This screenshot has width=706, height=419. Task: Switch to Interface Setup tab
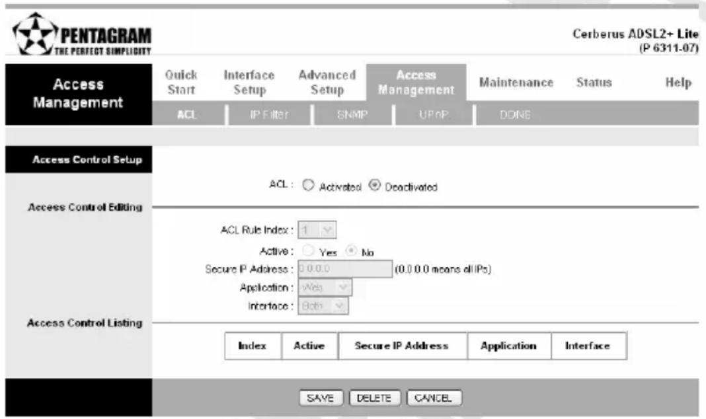click(x=249, y=83)
